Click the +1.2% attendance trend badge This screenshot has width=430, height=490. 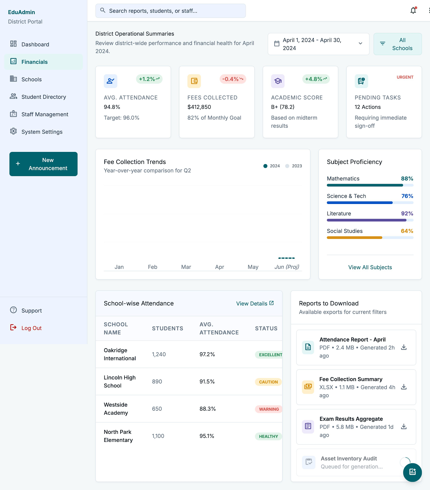point(149,79)
